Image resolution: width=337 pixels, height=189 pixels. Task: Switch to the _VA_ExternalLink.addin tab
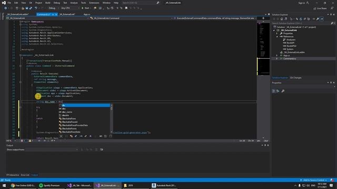coord(18,14)
